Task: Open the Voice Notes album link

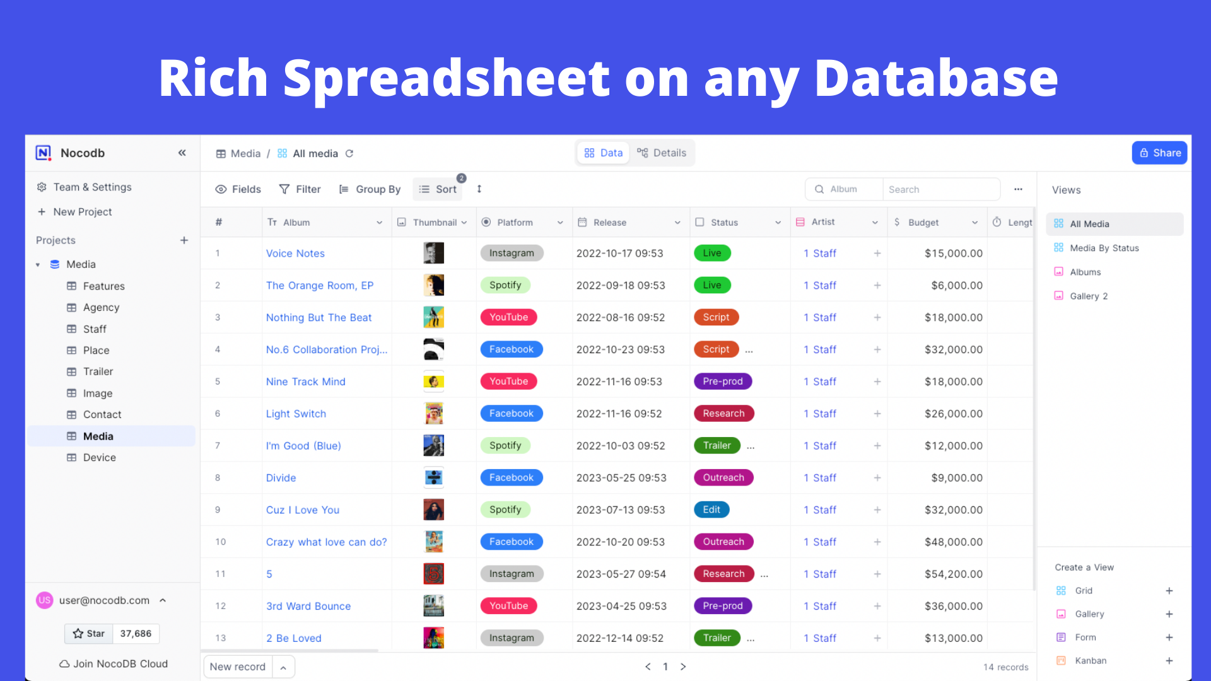Action: [295, 253]
